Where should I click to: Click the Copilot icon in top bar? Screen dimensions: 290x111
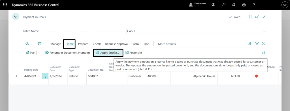213,5
